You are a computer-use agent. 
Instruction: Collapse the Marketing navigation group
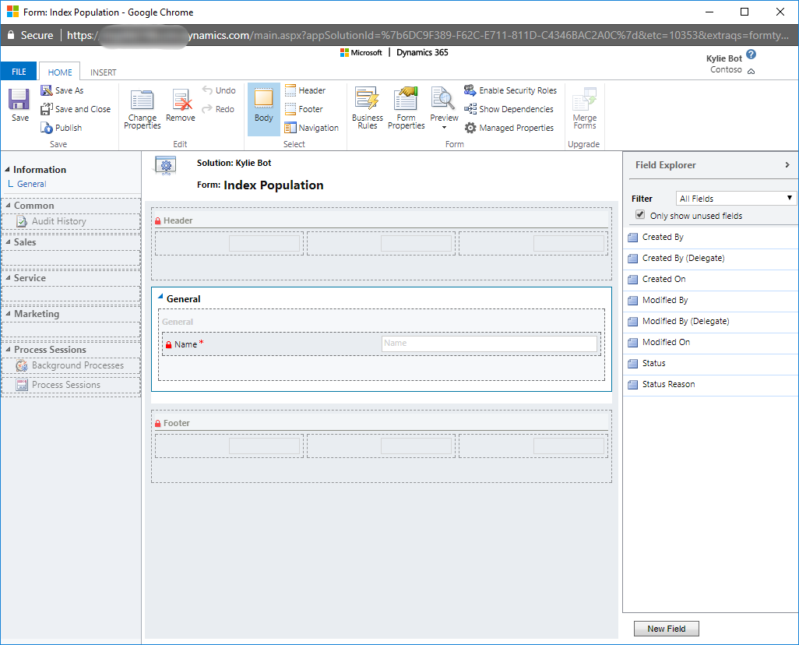point(8,314)
